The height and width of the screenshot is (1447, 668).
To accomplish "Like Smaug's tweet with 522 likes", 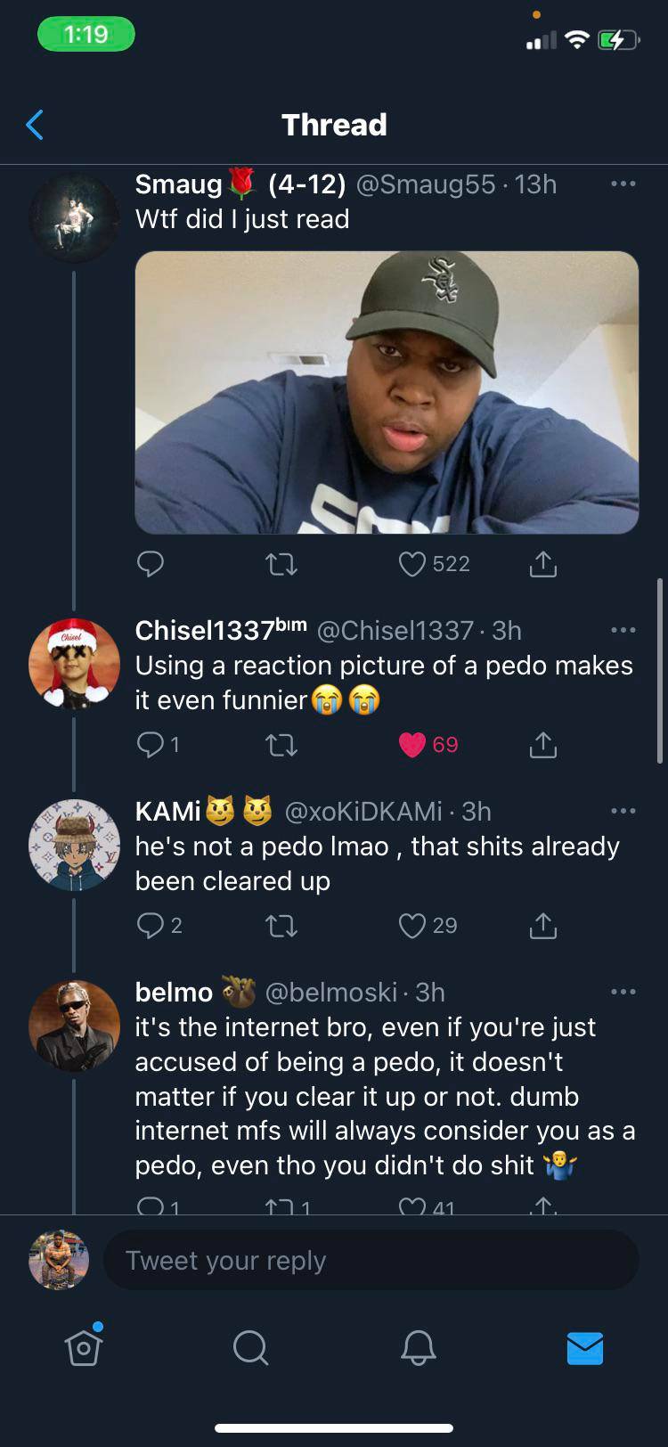I will point(412,564).
